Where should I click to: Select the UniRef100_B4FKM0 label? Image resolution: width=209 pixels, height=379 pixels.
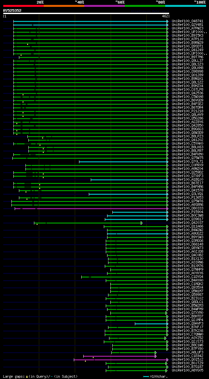(187, 154)
